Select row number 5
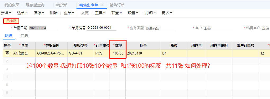The width and height of the screenshot is (270, 99). [x=7, y=85]
